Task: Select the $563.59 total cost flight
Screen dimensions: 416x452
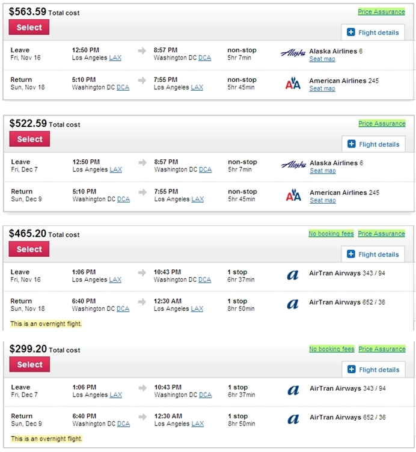Action: [x=29, y=27]
